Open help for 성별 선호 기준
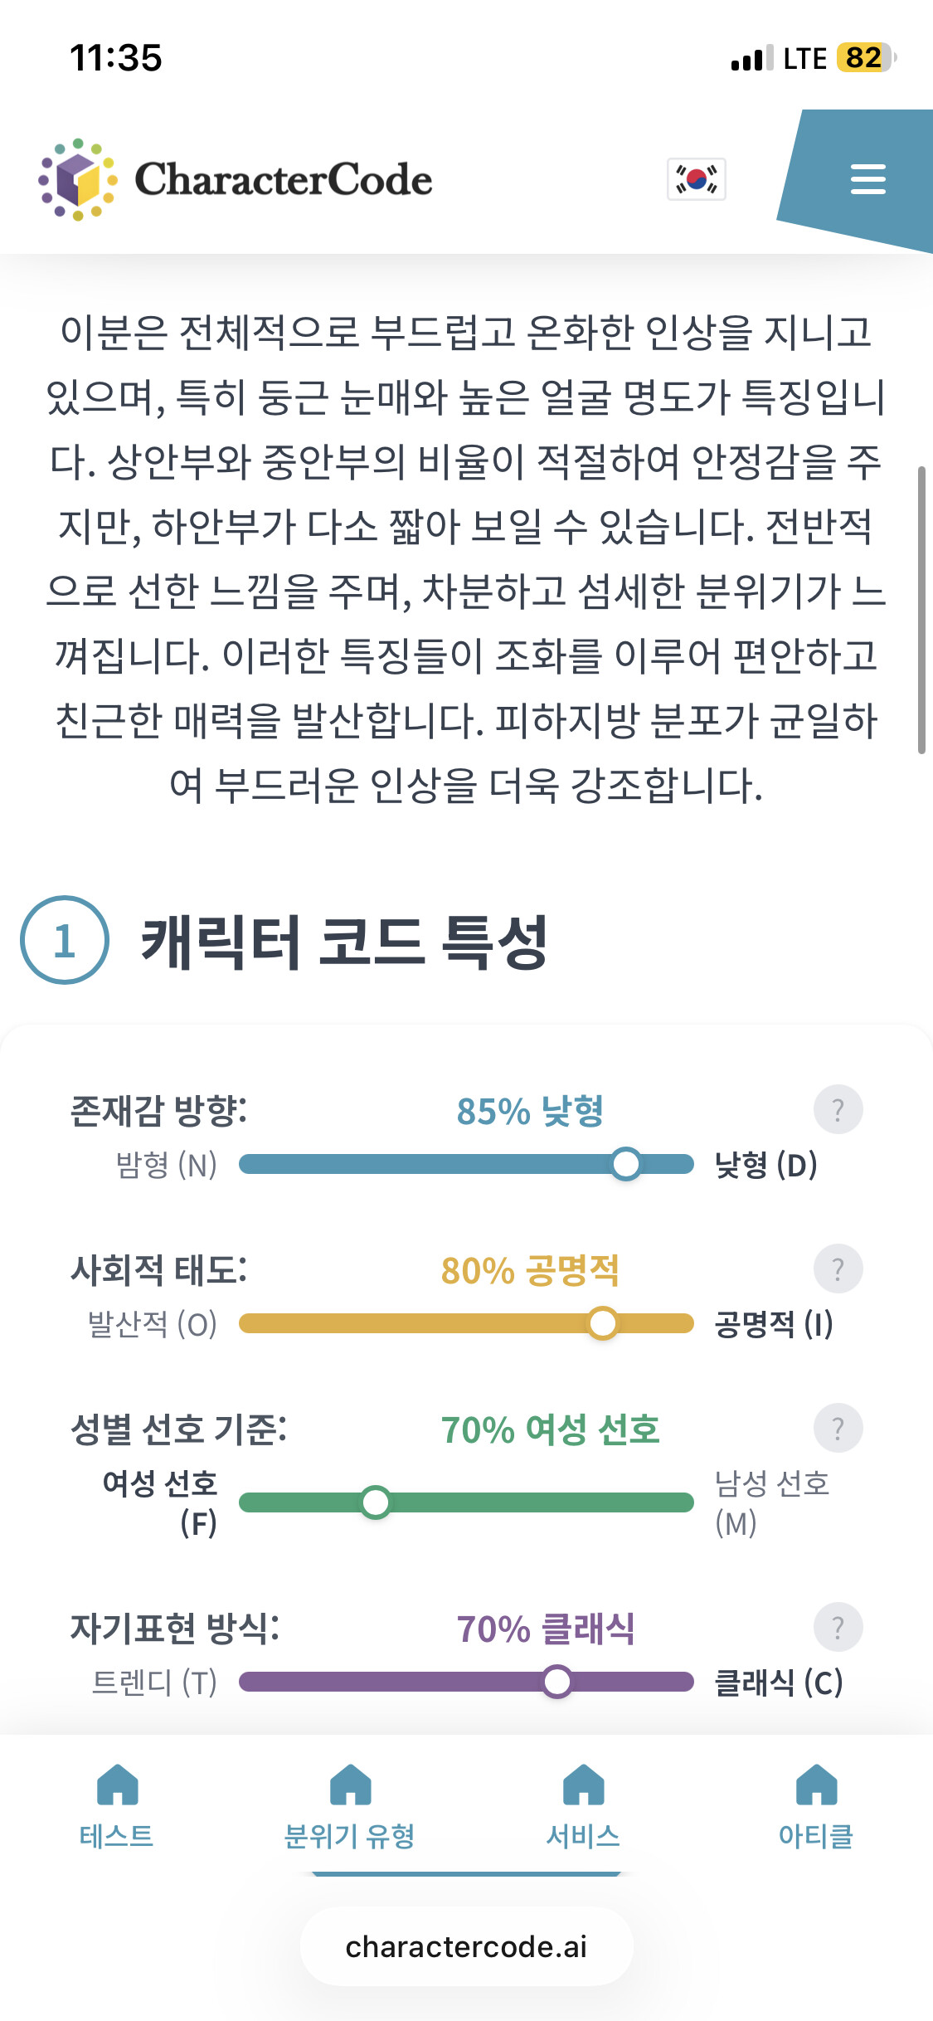Viewport: 933px width, 2021px height. [838, 1429]
